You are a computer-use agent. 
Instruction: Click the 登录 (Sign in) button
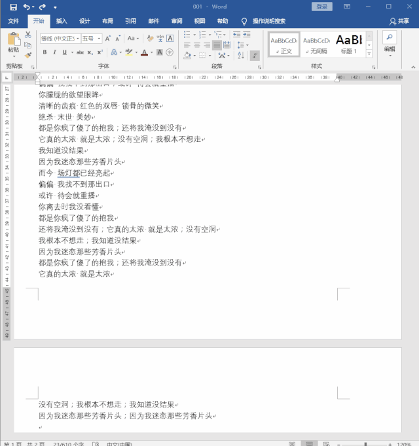pos(322,7)
